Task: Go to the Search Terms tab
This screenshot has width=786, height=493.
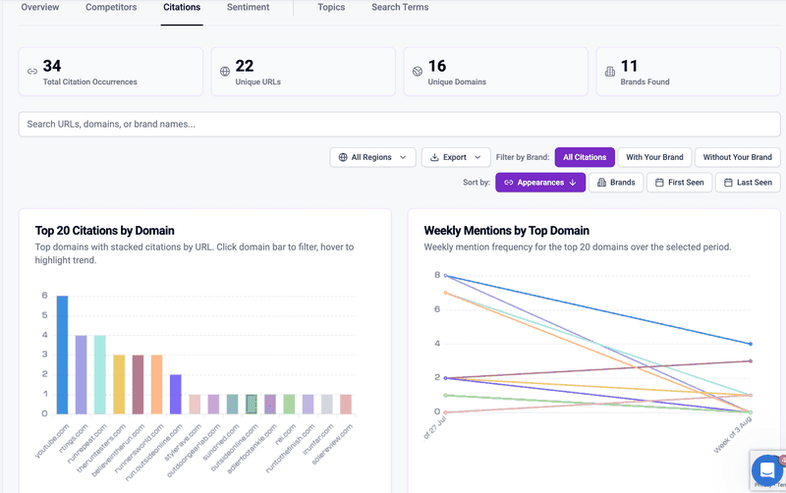Action: (x=400, y=8)
